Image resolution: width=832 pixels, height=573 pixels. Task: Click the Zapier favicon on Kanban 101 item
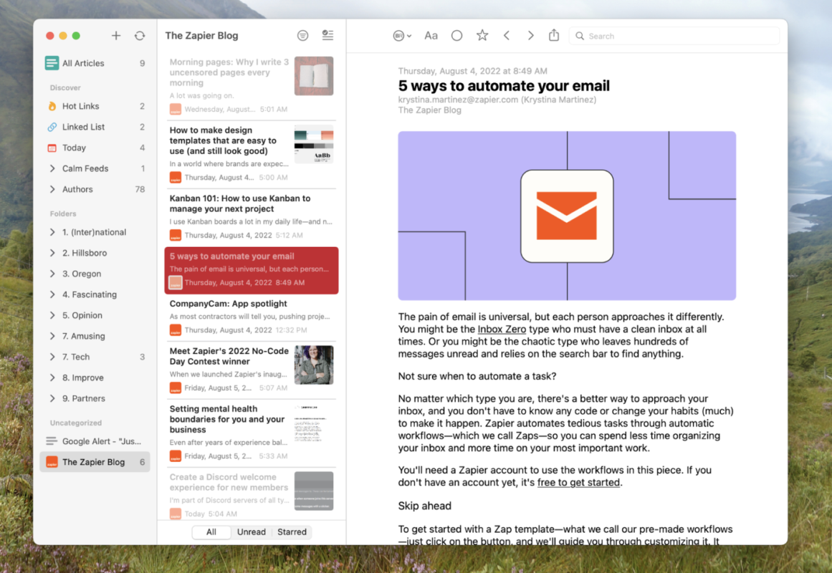[x=175, y=235]
